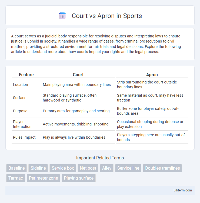
Task: Click the 'Important Related Terms' heading
Action: [100, 158]
